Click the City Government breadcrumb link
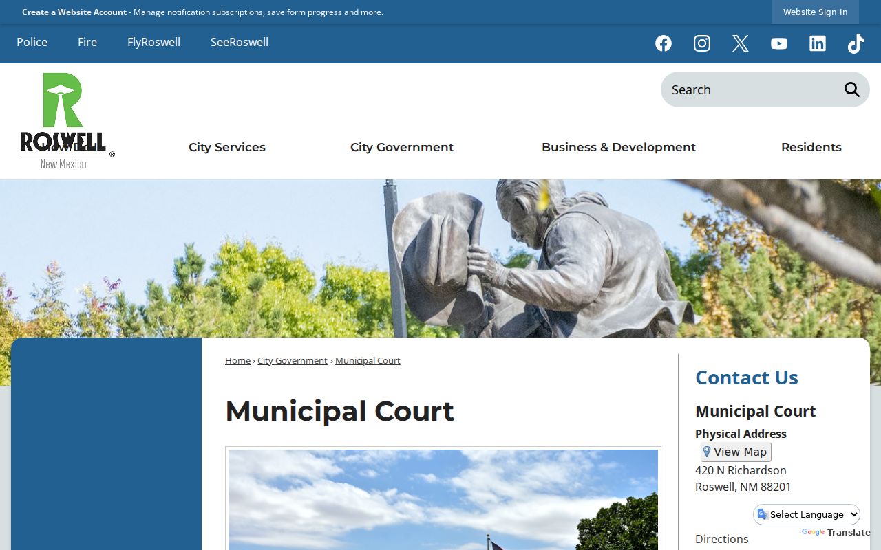The width and height of the screenshot is (881, 550). click(x=293, y=360)
